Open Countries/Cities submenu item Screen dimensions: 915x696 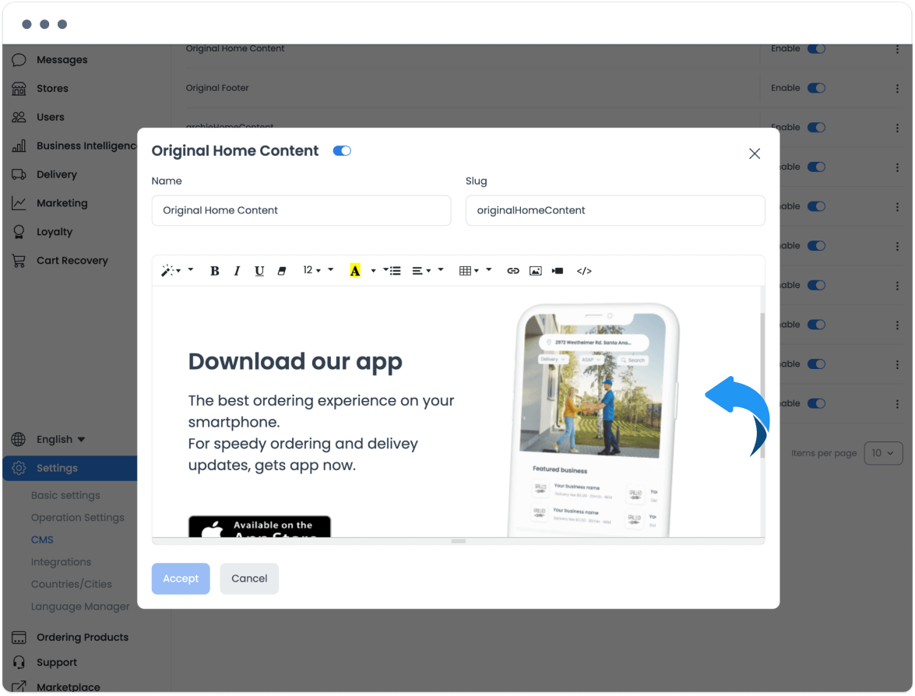pos(71,584)
